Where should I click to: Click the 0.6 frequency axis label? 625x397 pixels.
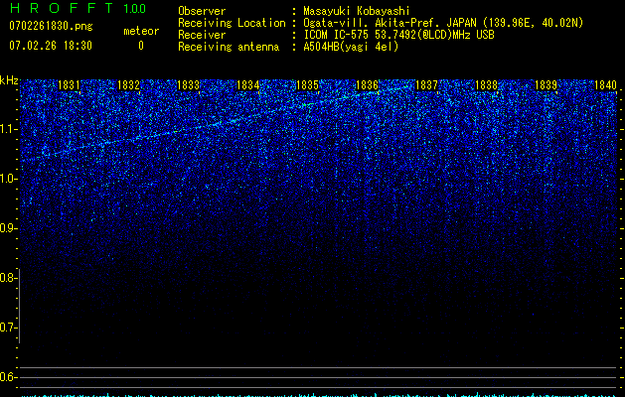9,377
